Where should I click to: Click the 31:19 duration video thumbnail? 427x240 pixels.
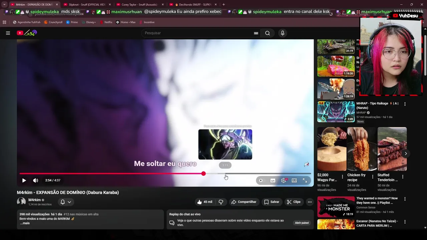pos(336,47)
